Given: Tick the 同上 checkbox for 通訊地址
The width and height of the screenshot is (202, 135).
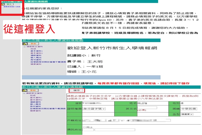Looking at the screenshot, I should pyautogui.click(x=84, y=127).
